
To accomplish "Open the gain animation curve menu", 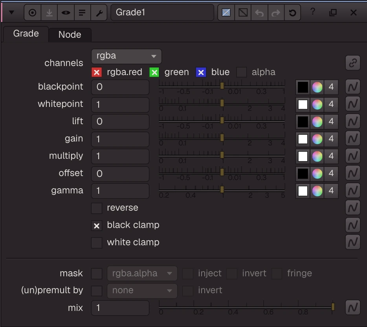I will coord(353,139).
